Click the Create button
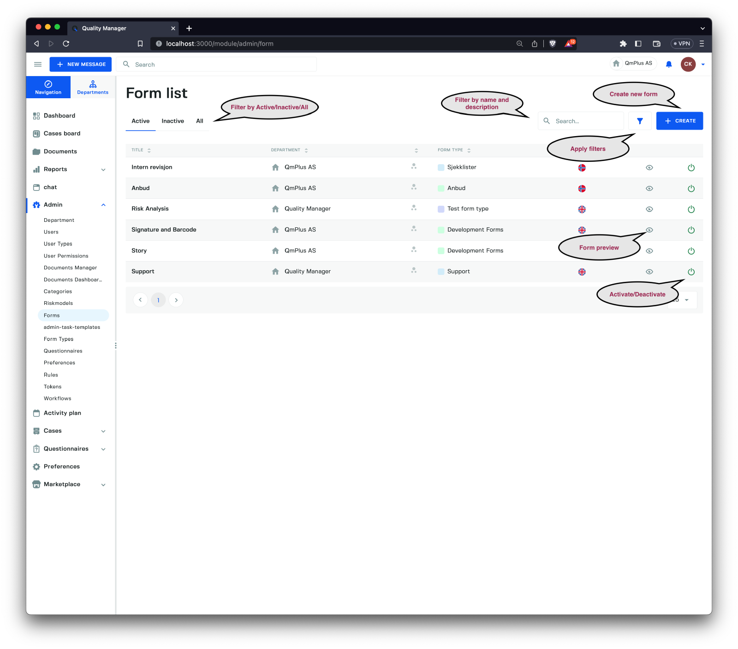This screenshot has height=649, width=738. click(x=679, y=121)
